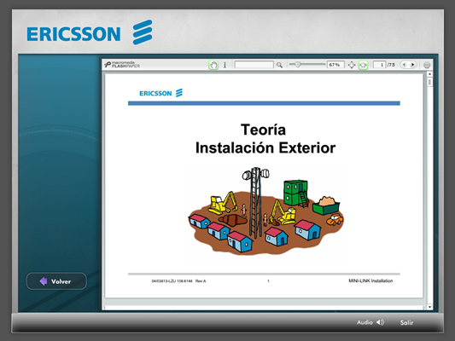Click the current page number field

380,65
